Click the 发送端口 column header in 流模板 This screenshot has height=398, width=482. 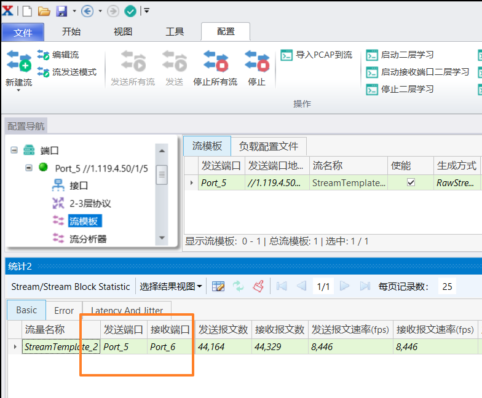(x=221, y=166)
